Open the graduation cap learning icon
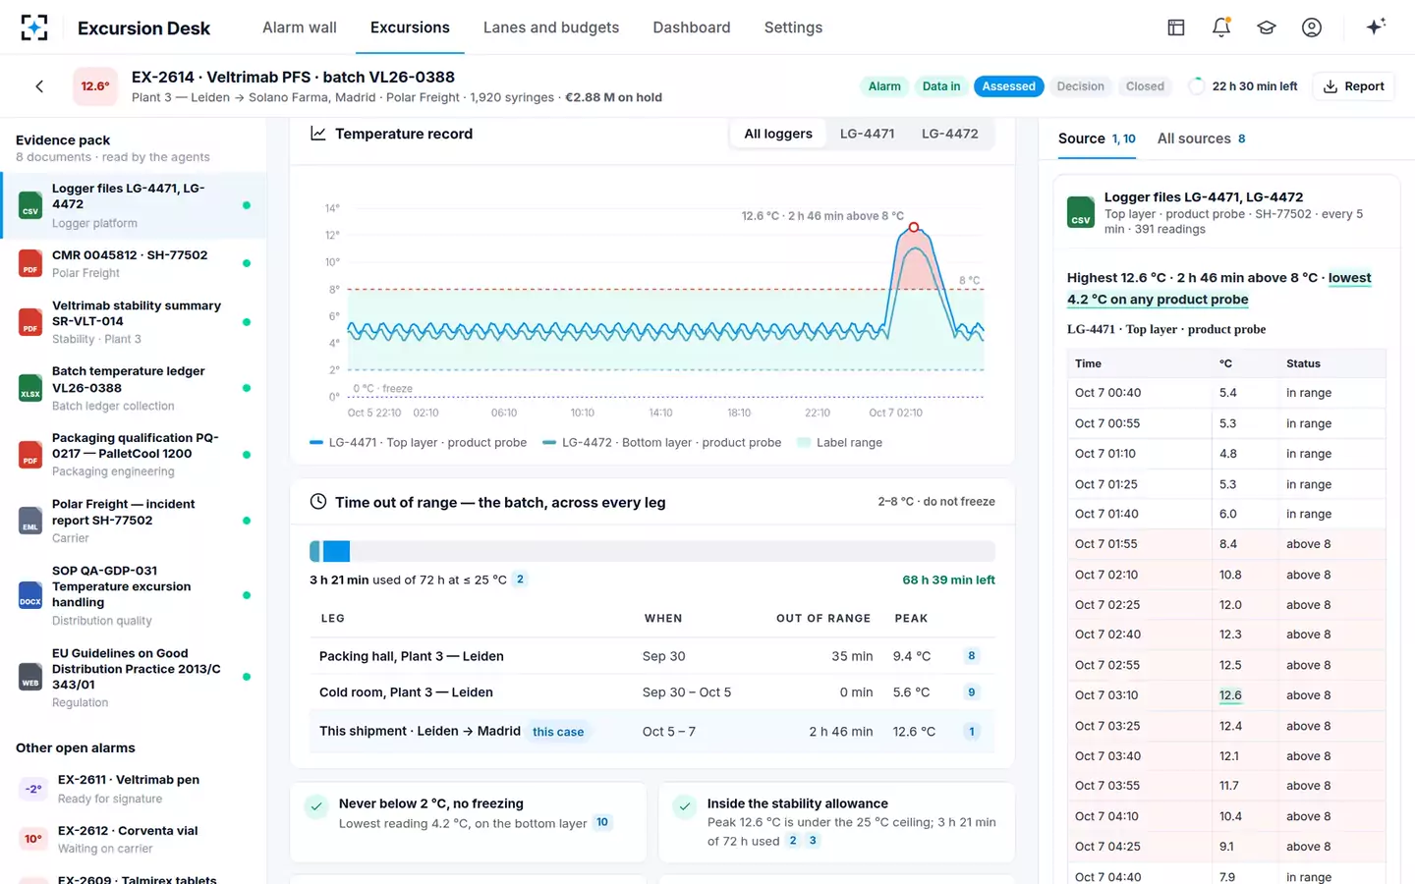 pos(1267,28)
